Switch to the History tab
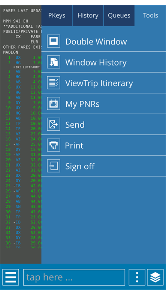This screenshot has width=166, height=295. [x=88, y=15]
